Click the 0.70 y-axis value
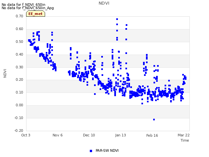The width and height of the screenshot is (209, 157). 20,16
